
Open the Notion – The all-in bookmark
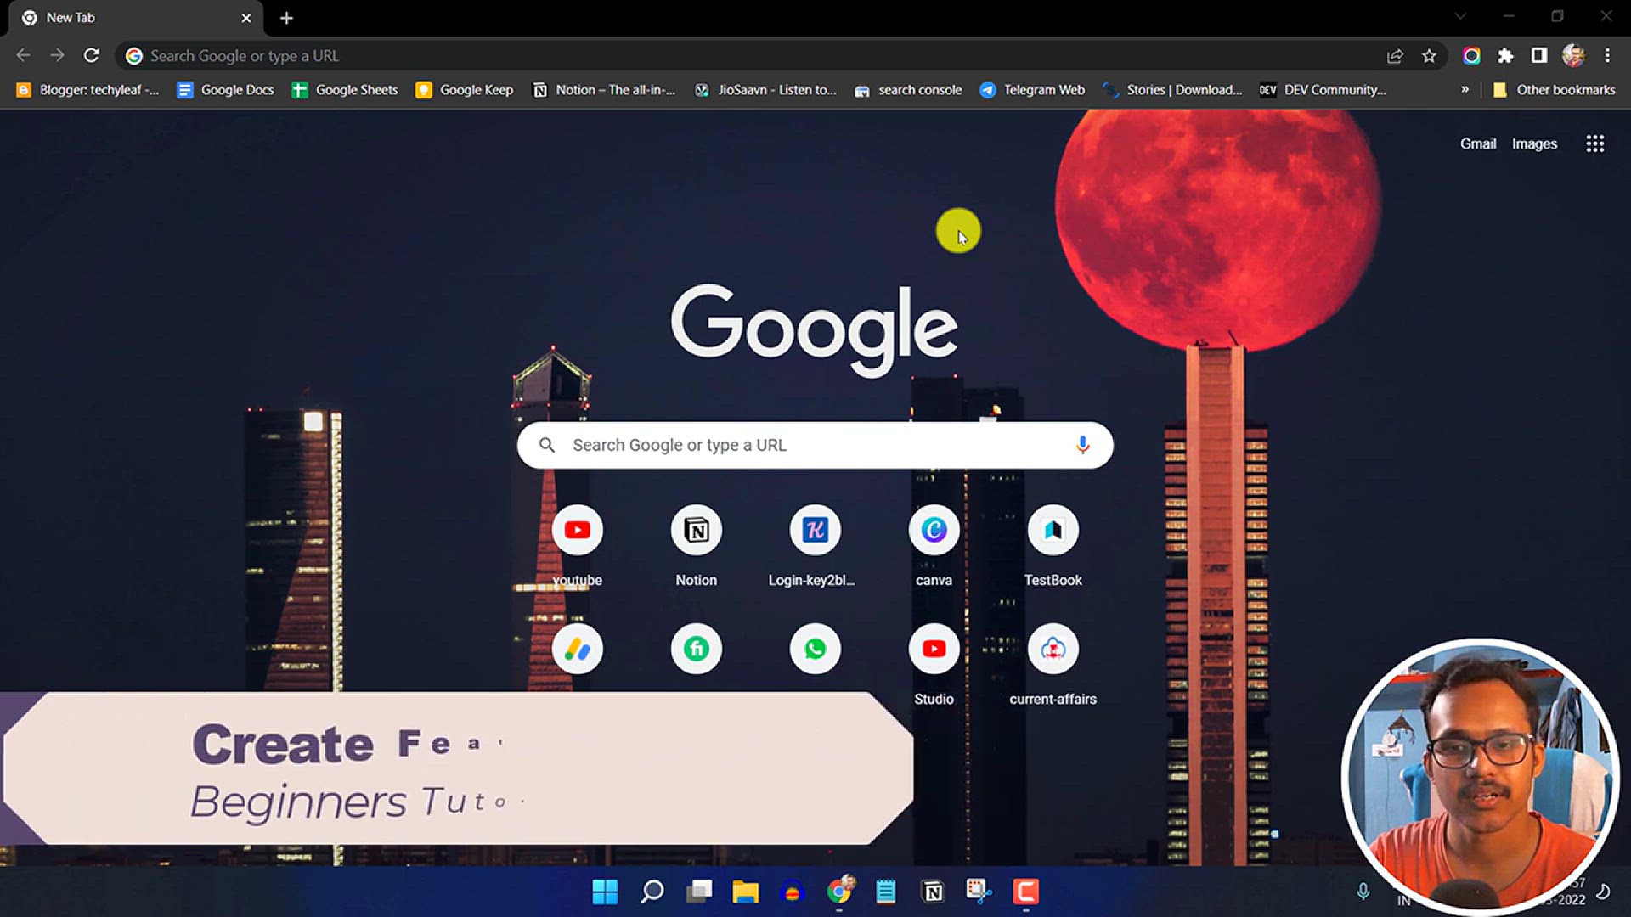click(604, 90)
